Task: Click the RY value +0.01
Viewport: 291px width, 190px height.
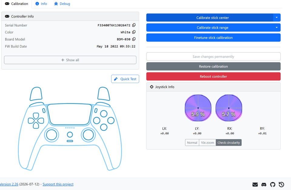Action: click(262, 133)
